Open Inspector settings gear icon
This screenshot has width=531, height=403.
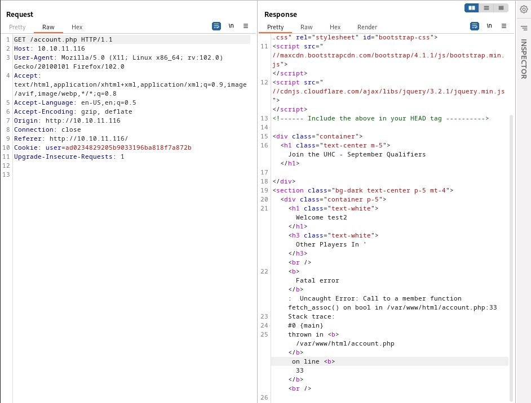point(524,10)
